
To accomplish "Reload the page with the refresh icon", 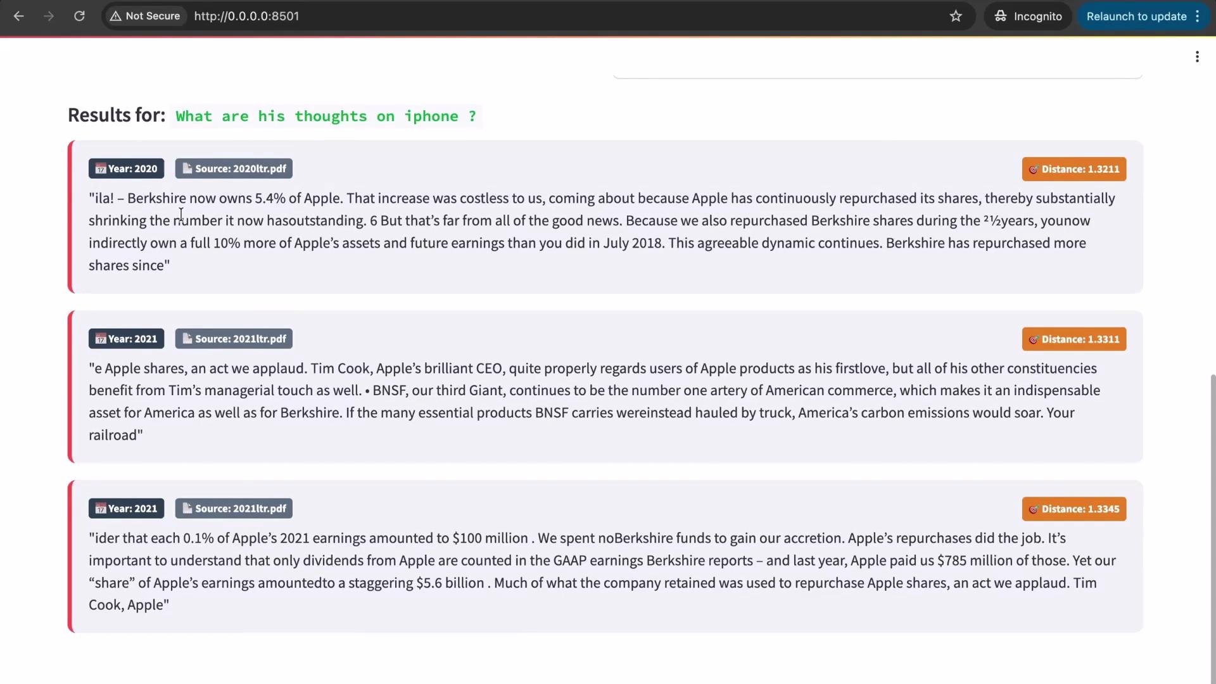I will pyautogui.click(x=79, y=16).
